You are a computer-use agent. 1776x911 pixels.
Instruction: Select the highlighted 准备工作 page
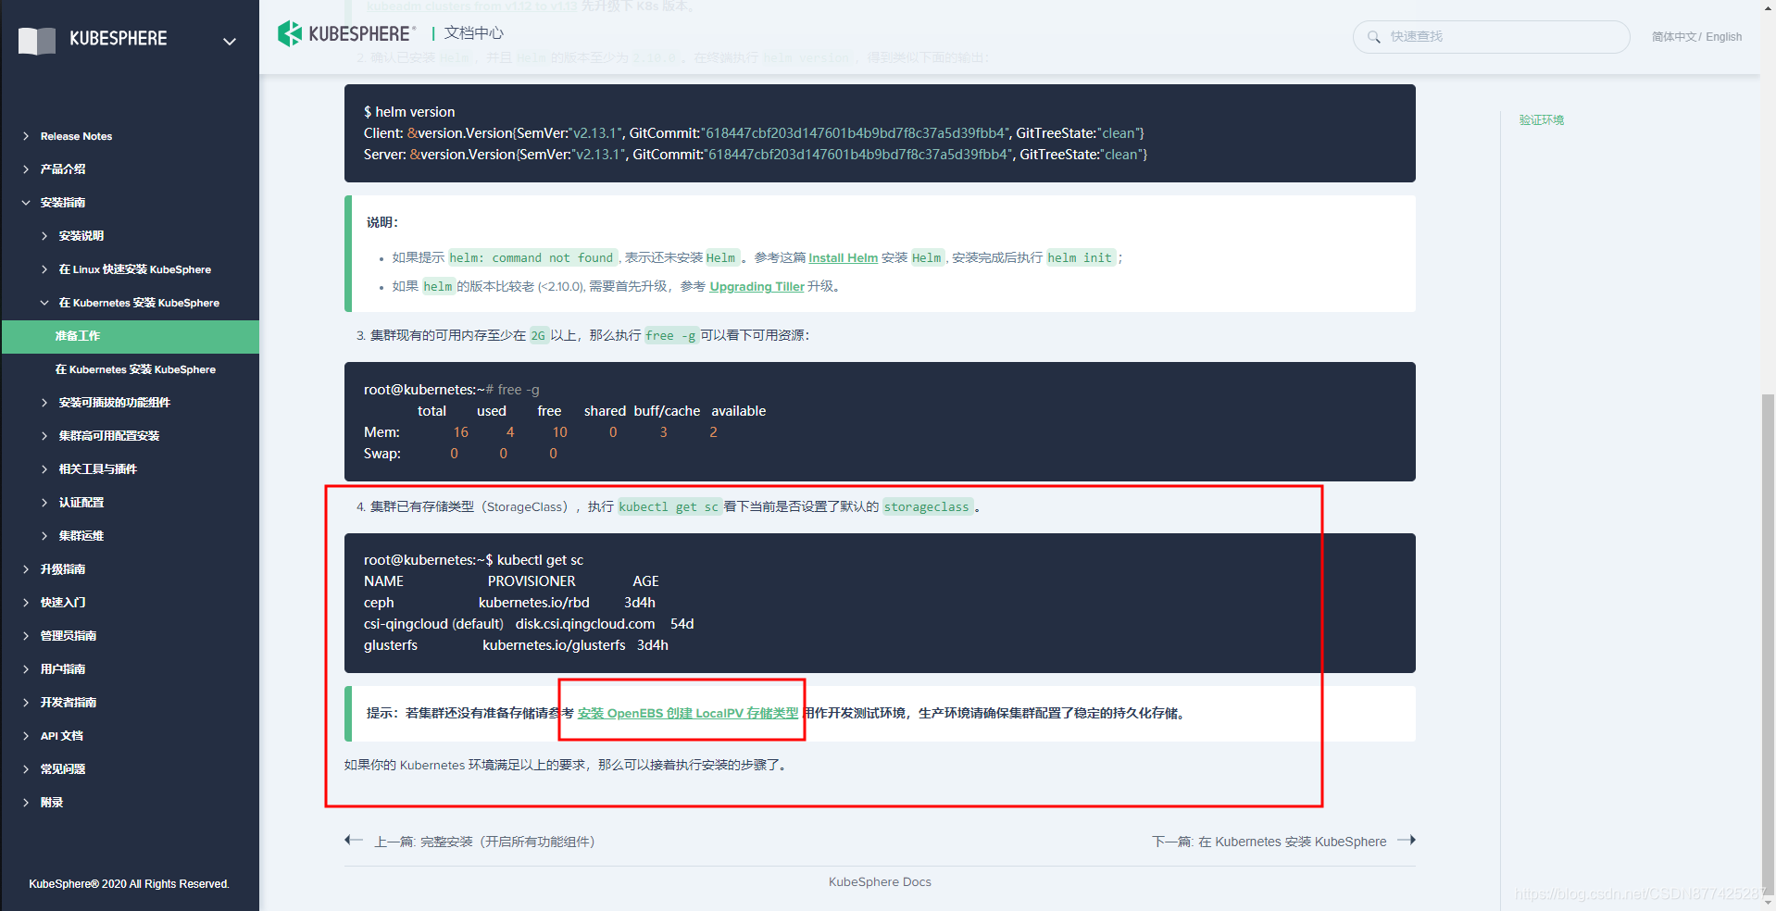131,336
